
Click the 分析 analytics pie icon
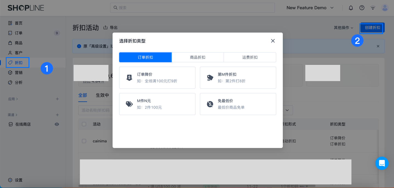point(10,82)
